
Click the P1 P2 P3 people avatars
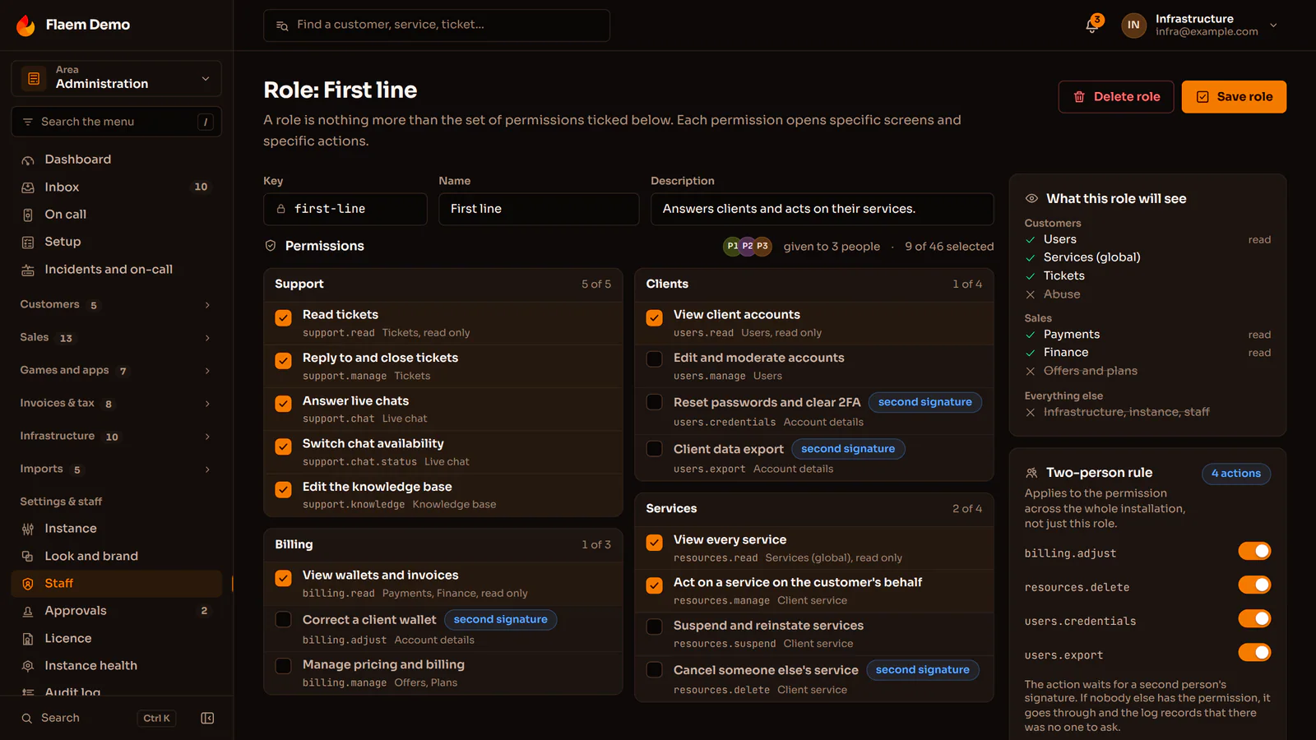tap(747, 246)
